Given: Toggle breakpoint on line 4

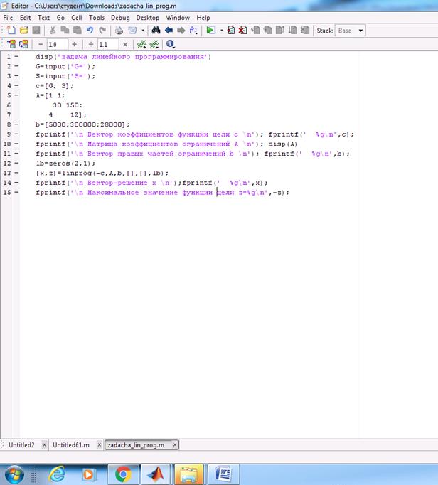Looking at the screenshot, I should (16, 85).
